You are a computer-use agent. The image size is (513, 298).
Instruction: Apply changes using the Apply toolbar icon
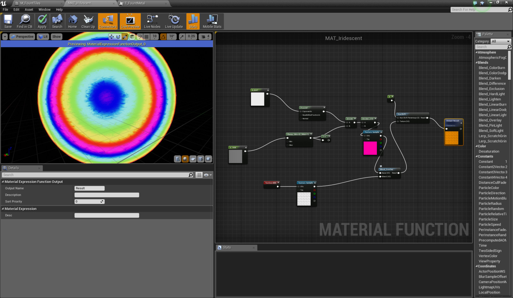(42, 21)
